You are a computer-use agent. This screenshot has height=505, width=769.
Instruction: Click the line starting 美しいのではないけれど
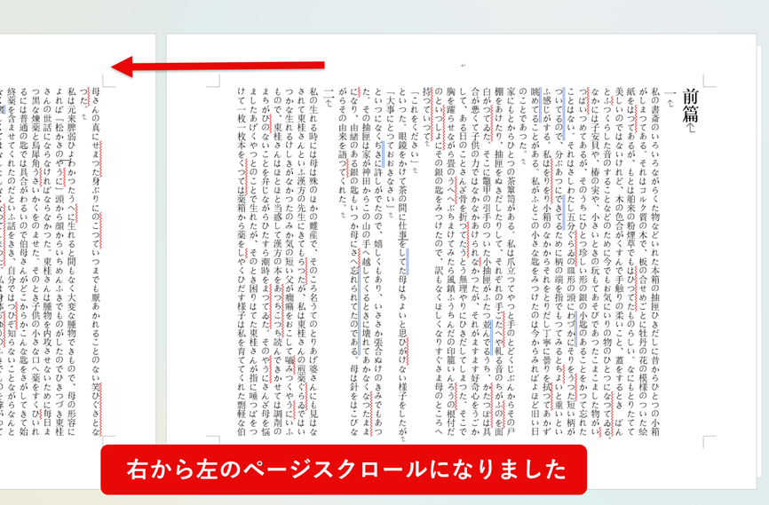(x=620, y=262)
